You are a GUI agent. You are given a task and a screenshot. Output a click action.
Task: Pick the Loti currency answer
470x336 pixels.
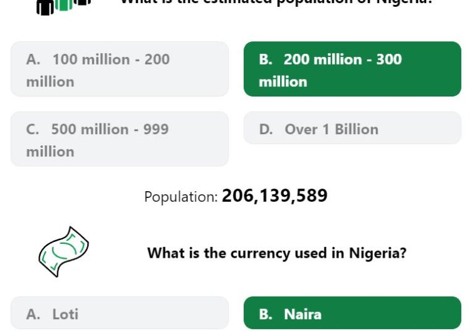point(120,313)
